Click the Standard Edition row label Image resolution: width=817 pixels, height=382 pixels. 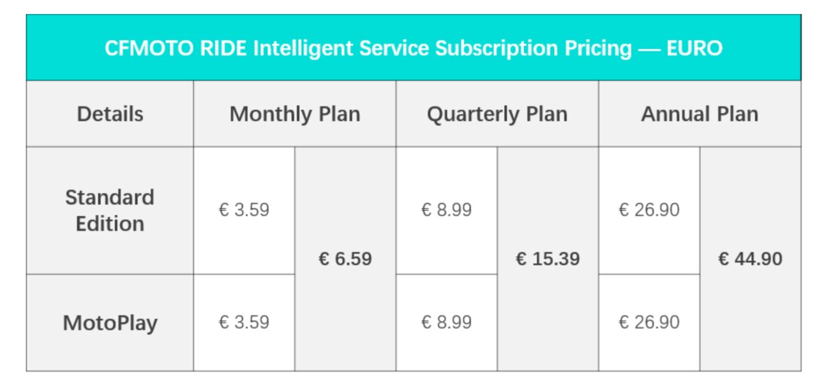pyautogui.click(x=110, y=210)
